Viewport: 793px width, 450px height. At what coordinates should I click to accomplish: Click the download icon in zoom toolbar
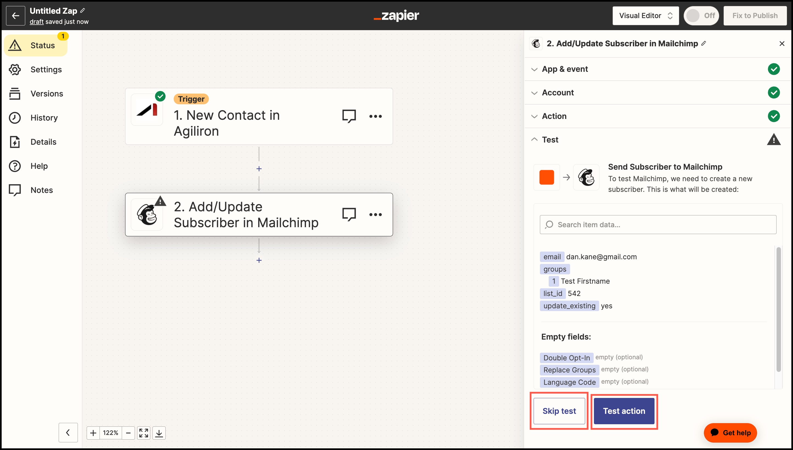pos(159,433)
